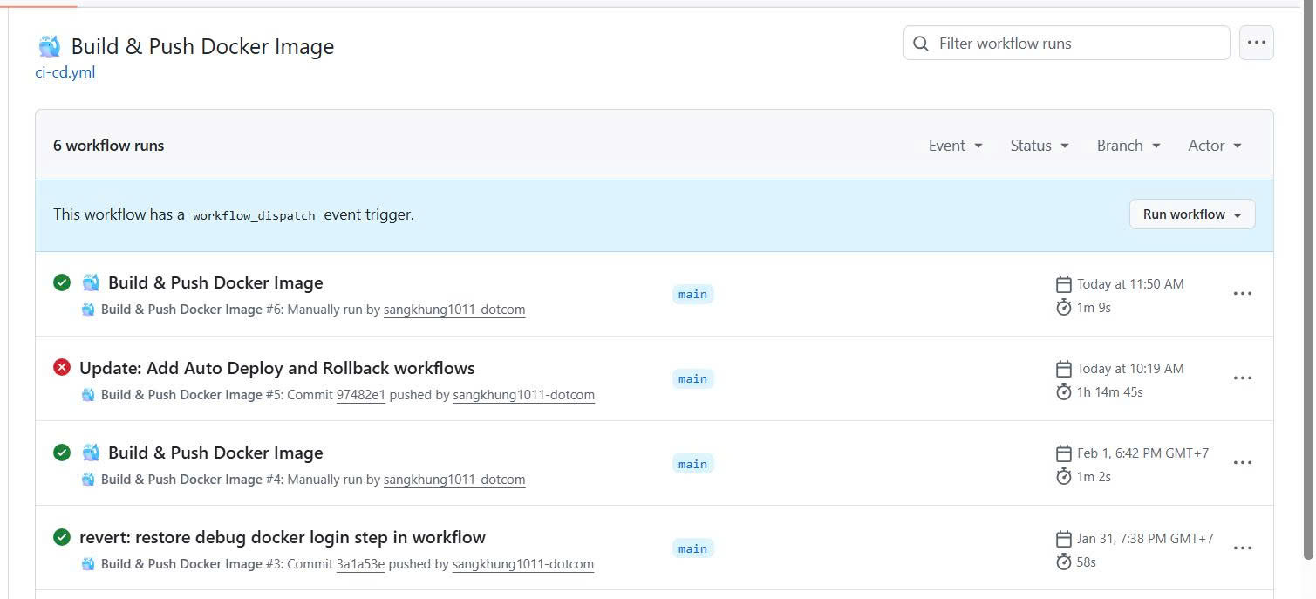Click main branch label on run #4
The width and height of the screenshot is (1316, 599).
[692, 464]
